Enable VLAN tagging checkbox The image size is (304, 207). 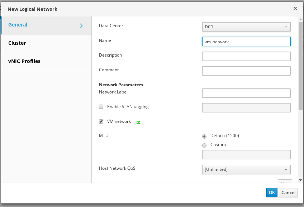pos(101,107)
